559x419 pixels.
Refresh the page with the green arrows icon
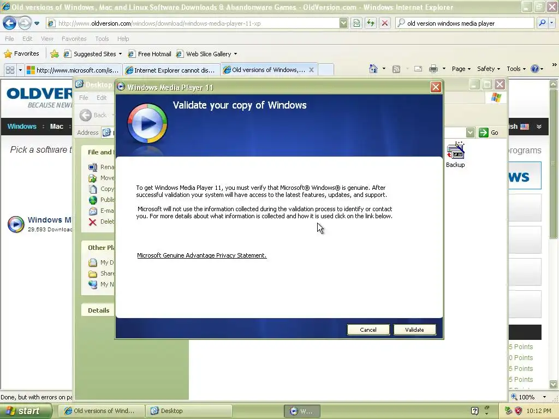pyautogui.click(x=371, y=23)
